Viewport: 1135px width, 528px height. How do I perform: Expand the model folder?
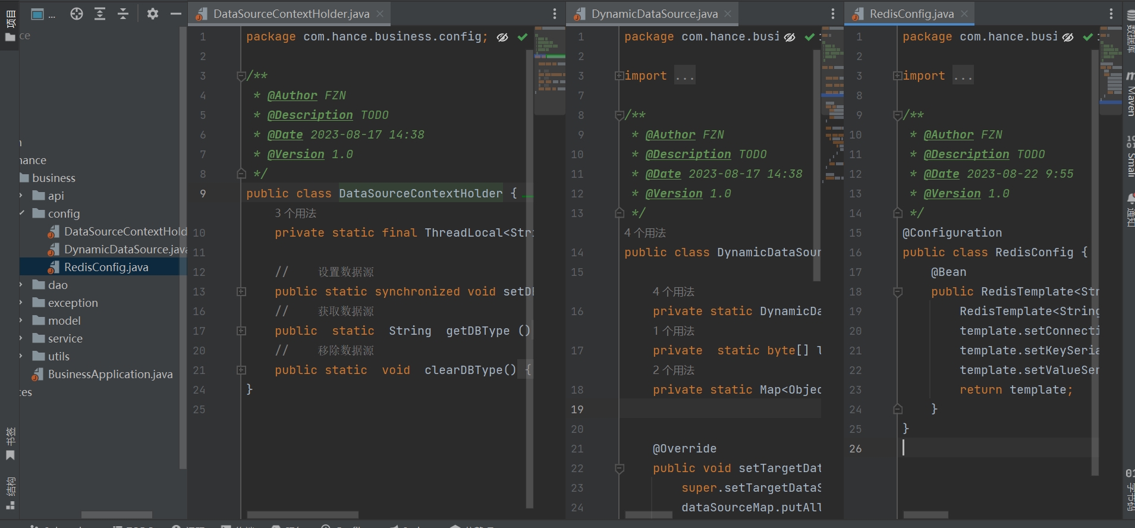click(21, 320)
